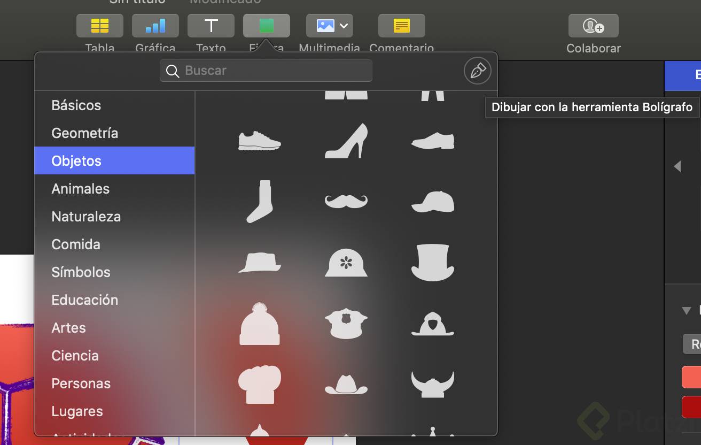
Task: Select the cowboy hat shape
Action: click(346, 384)
